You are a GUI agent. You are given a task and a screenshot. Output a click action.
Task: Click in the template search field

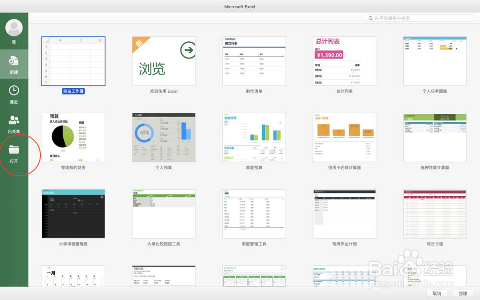(420, 18)
